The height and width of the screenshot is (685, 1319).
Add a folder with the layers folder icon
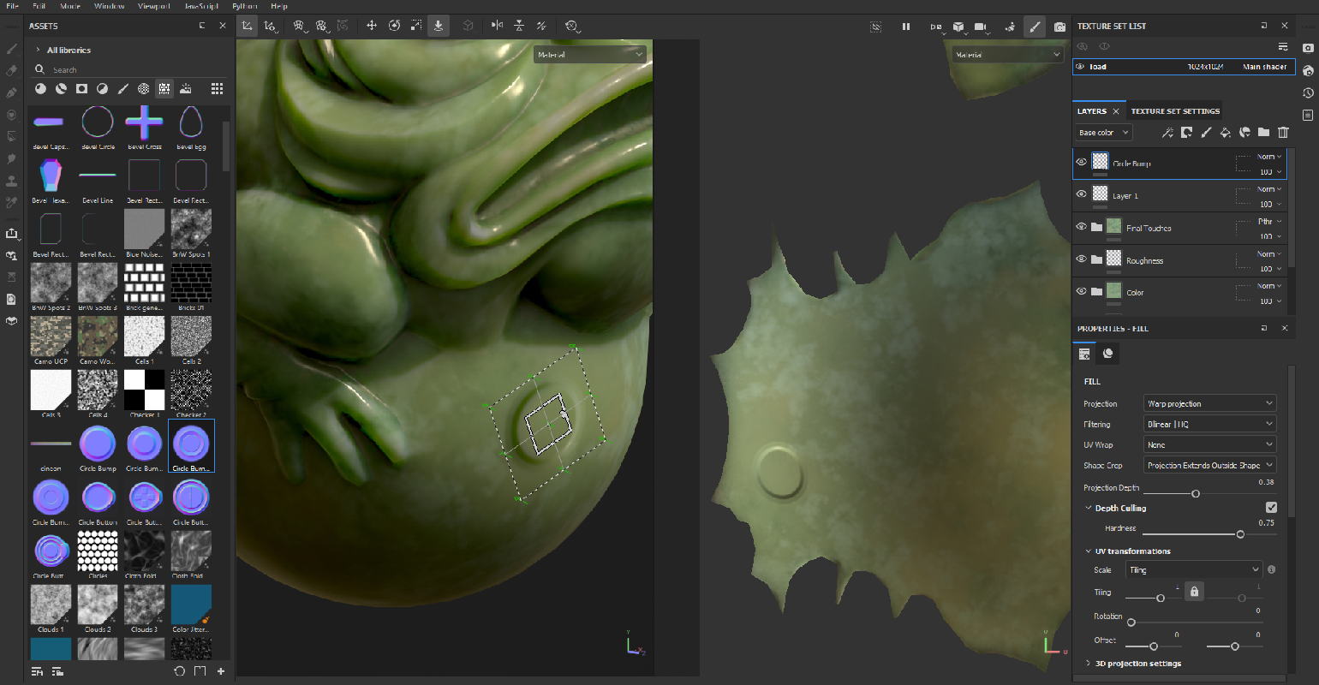coord(1263,133)
